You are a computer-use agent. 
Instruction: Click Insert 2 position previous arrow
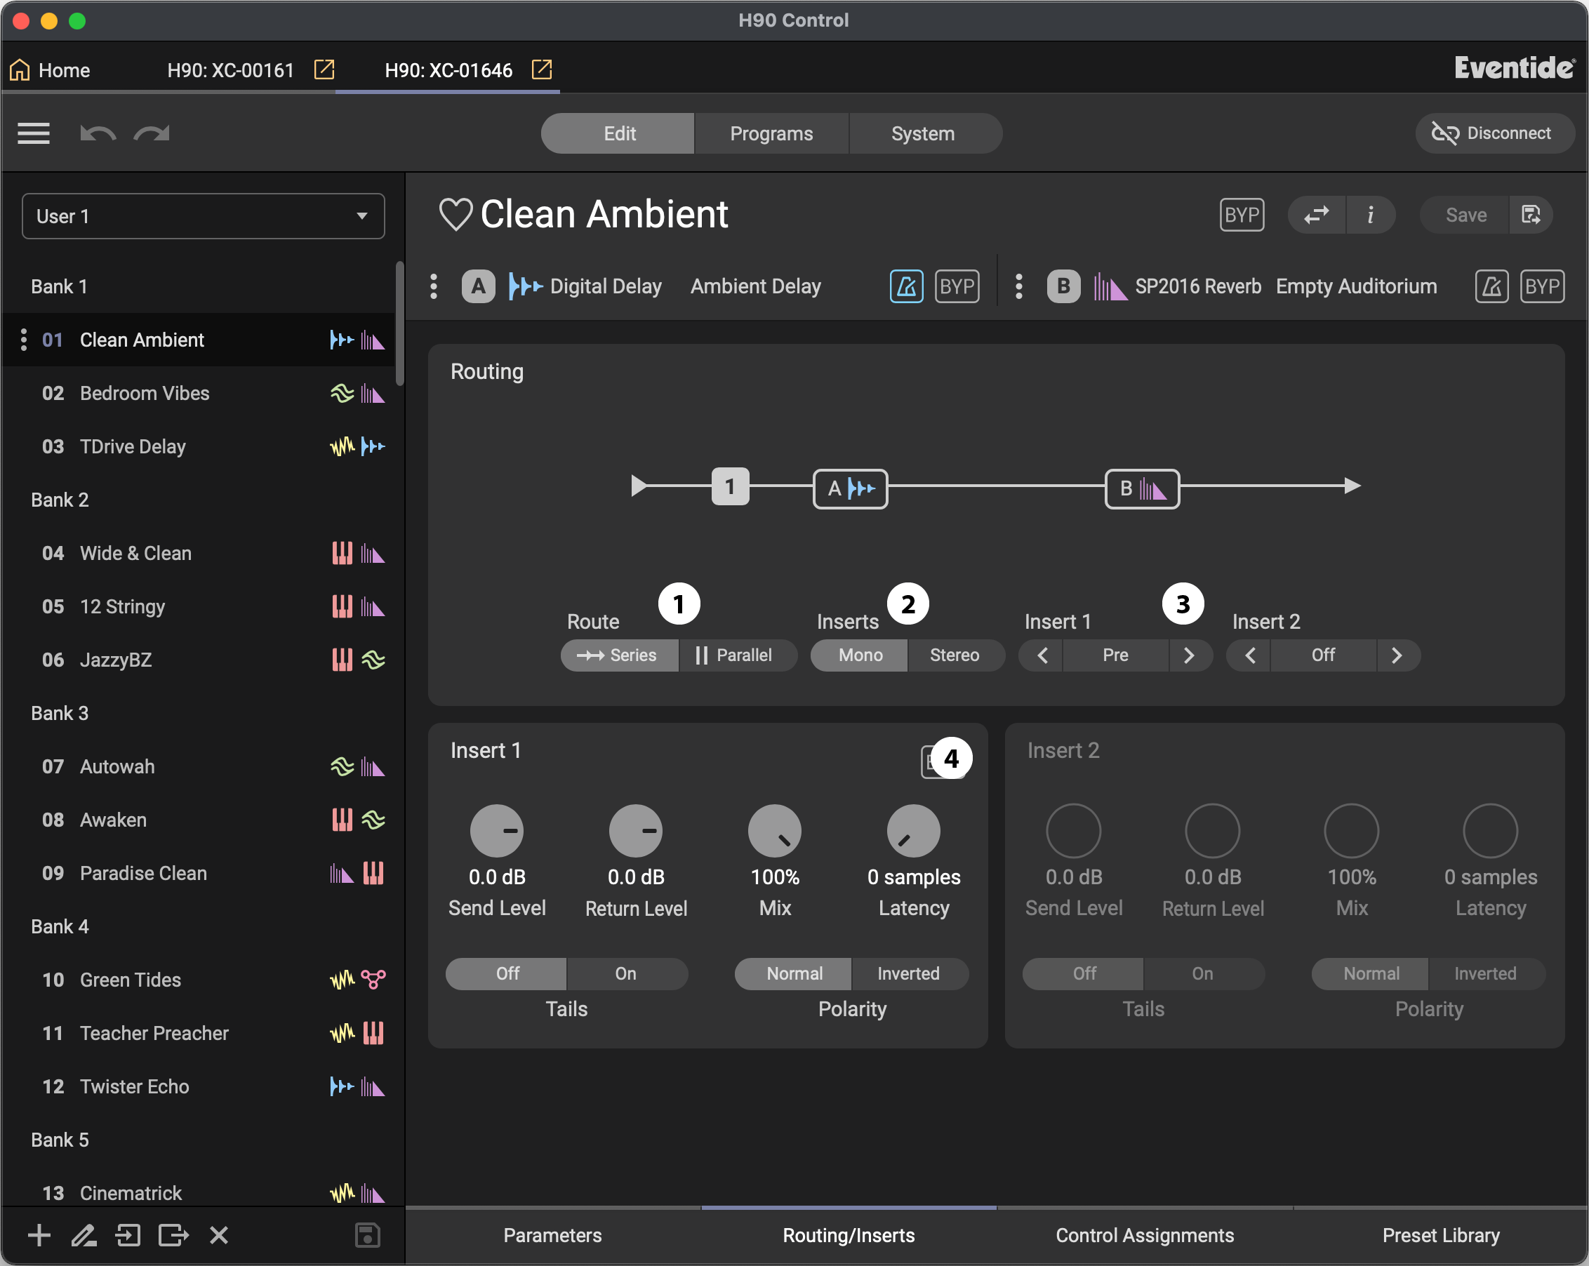pos(1249,655)
